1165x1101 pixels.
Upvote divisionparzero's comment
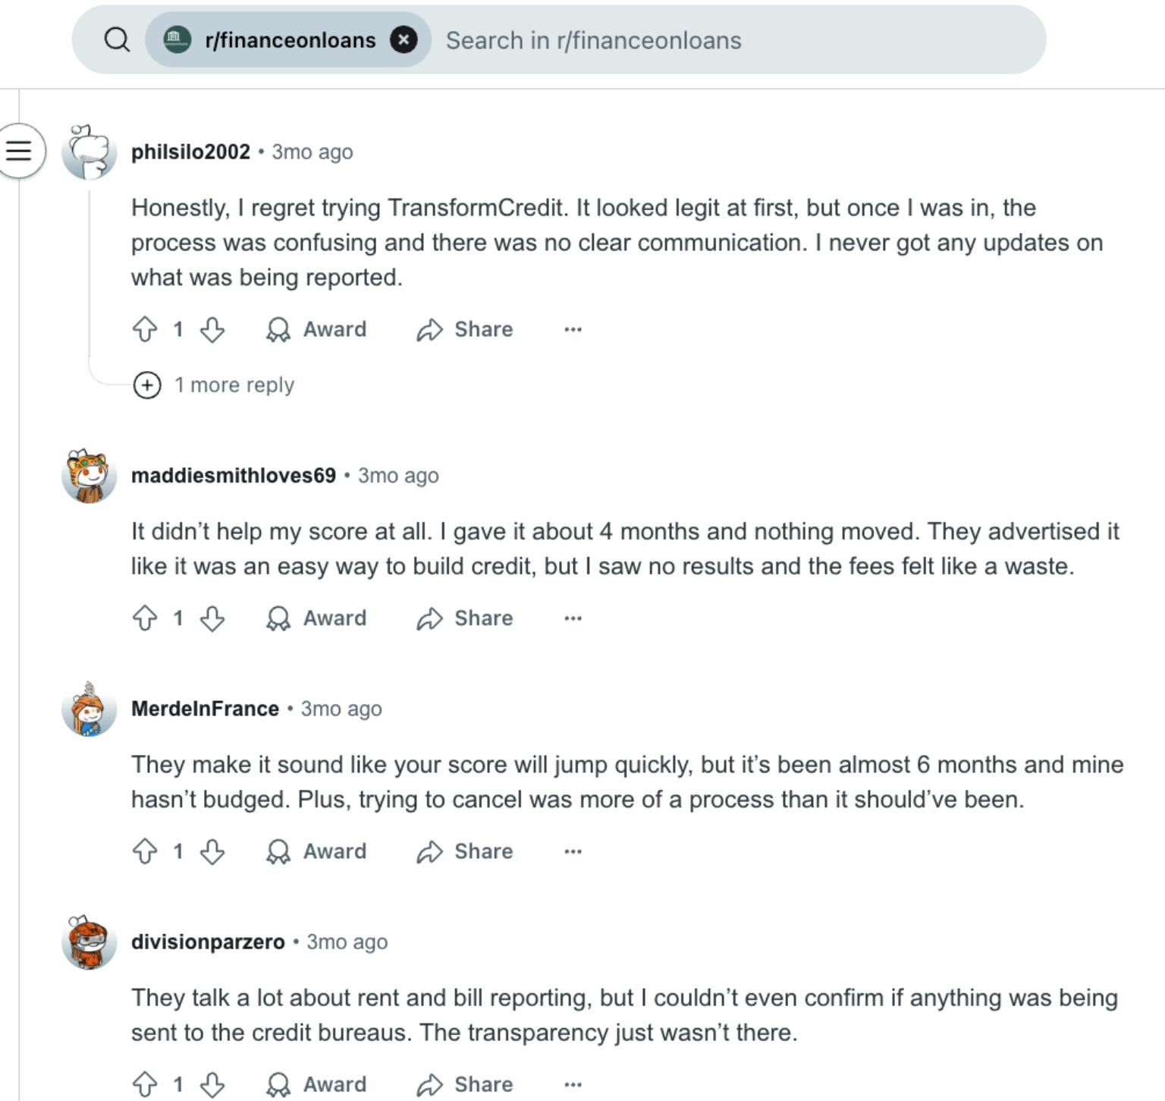point(145,1084)
